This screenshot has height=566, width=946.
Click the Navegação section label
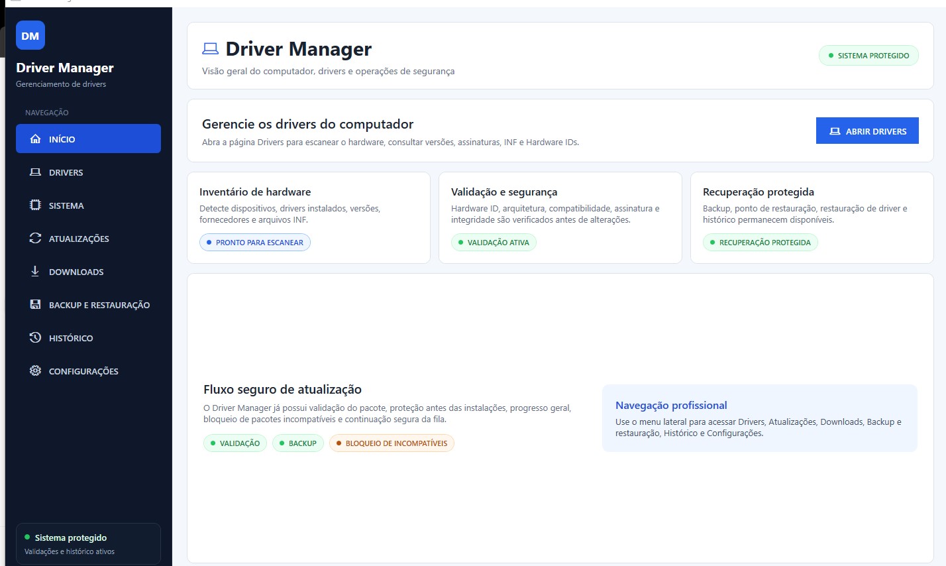pyautogui.click(x=47, y=113)
